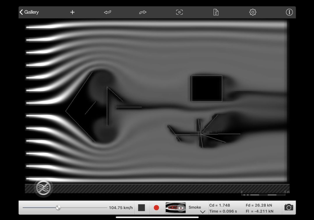The width and height of the screenshot is (314, 220).
Task: Tap the 104.75 km/h speed value
Action: coord(121,208)
